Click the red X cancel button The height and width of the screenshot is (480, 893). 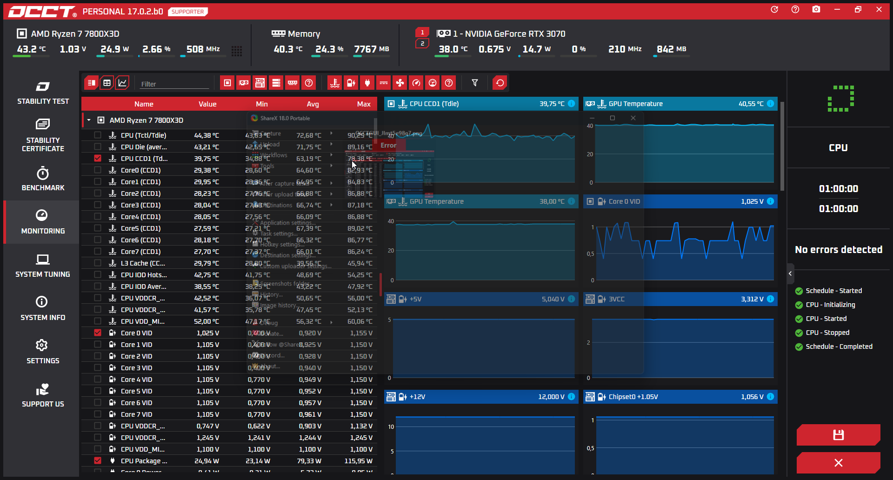[839, 463]
